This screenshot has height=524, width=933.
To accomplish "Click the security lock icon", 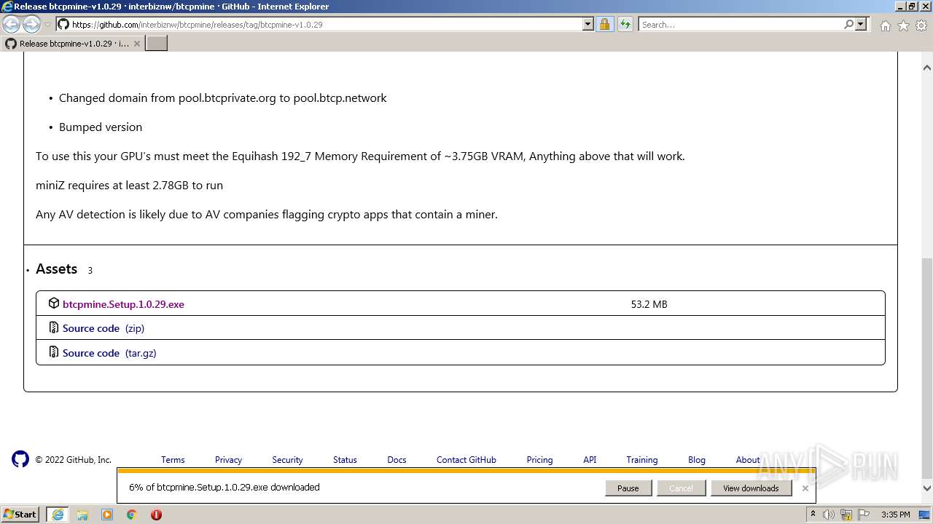I will tap(604, 24).
